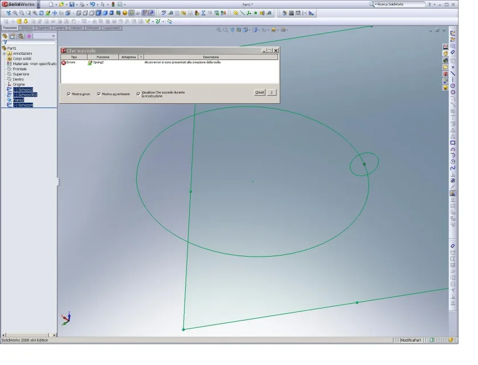Image resolution: width=478 pixels, height=365 pixels.
Task: Switch to the Superfici tab
Action: (x=43, y=28)
